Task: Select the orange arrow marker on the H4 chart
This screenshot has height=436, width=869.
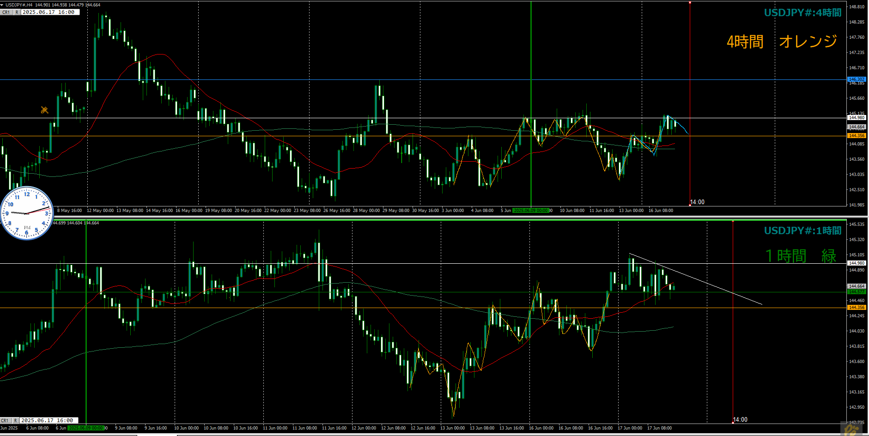Action: [x=44, y=110]
